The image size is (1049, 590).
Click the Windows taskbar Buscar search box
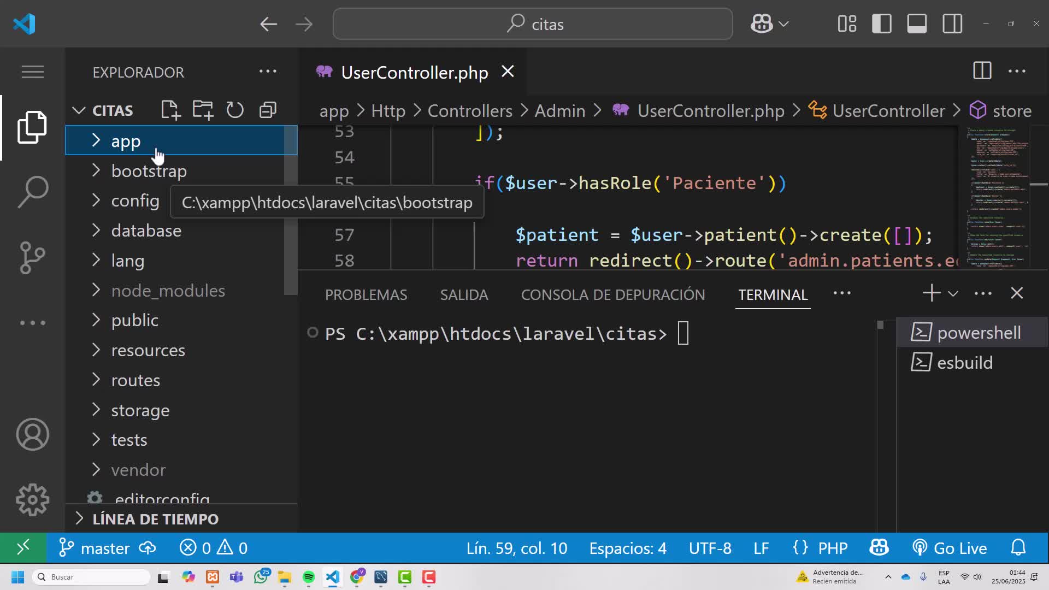pos(91,577)
